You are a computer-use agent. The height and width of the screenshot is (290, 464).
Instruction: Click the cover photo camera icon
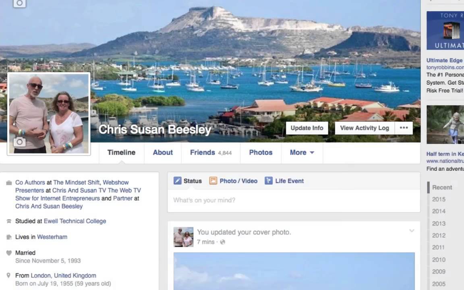19,3
